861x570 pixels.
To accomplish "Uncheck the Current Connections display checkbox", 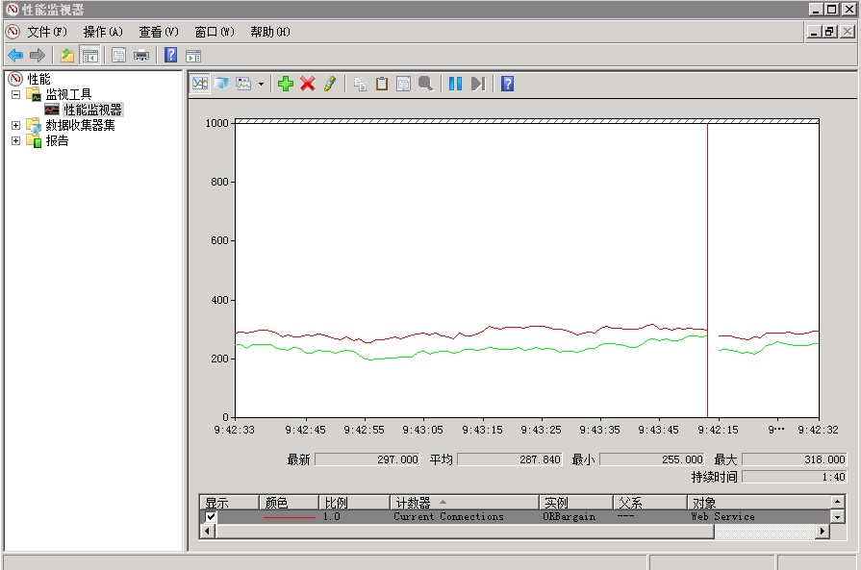I will tap(211, 517).
